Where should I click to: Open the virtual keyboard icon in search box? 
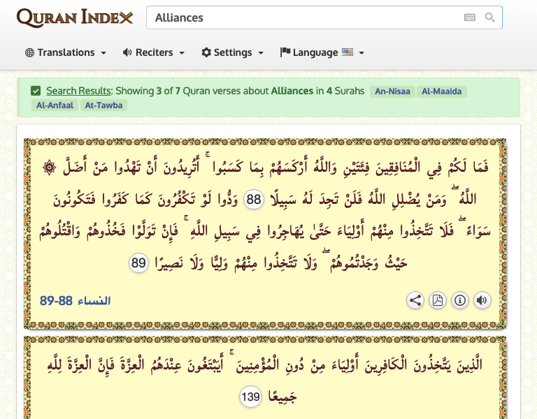pos(470,17)
